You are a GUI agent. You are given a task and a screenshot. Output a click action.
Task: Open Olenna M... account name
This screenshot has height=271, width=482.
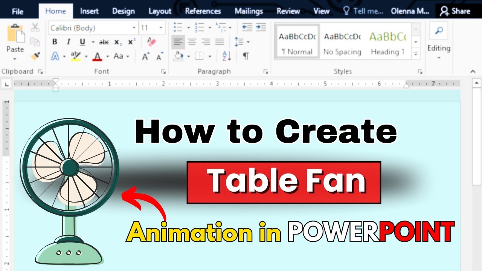pyautogui.click(x=410, y=11)
